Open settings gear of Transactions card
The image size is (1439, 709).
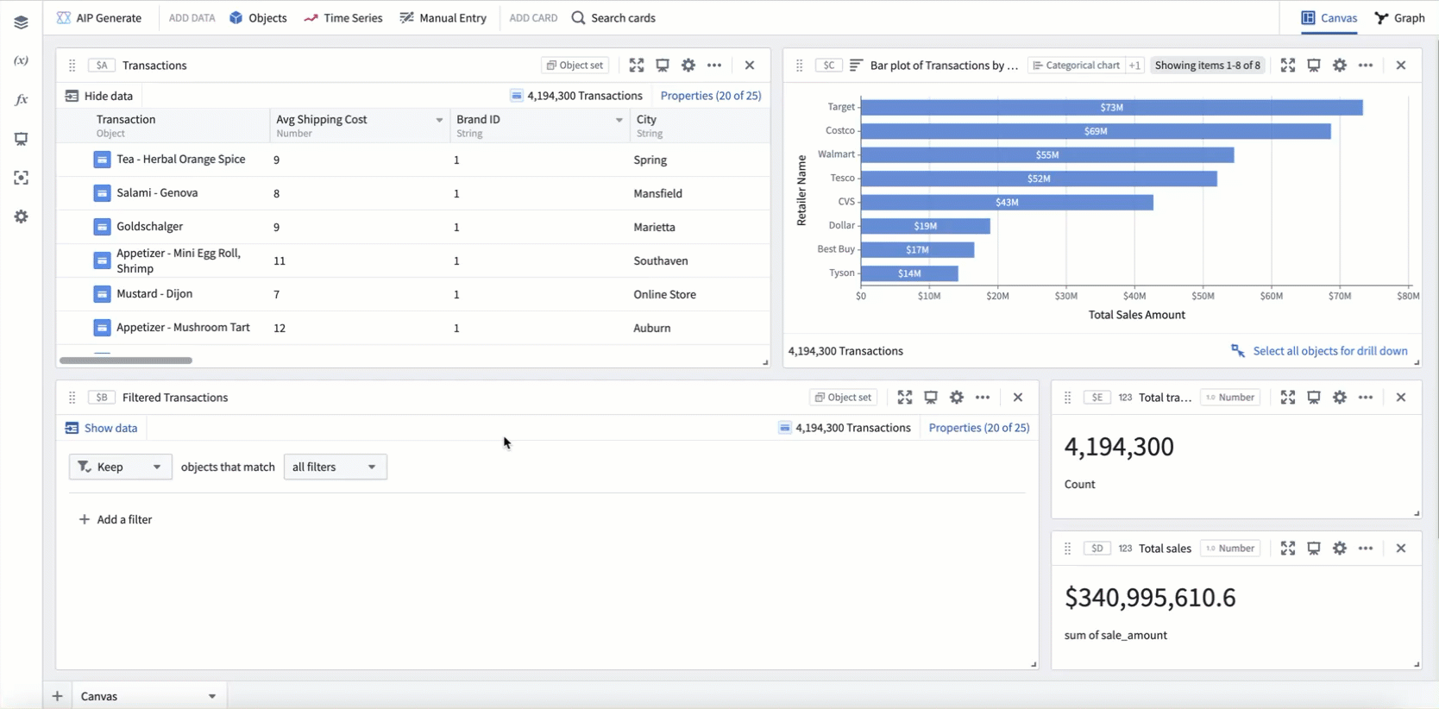tap(688, 66)
